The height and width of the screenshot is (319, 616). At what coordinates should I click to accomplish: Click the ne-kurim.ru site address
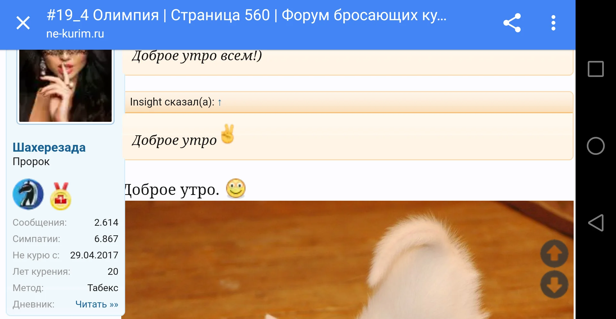pos(75,34)
